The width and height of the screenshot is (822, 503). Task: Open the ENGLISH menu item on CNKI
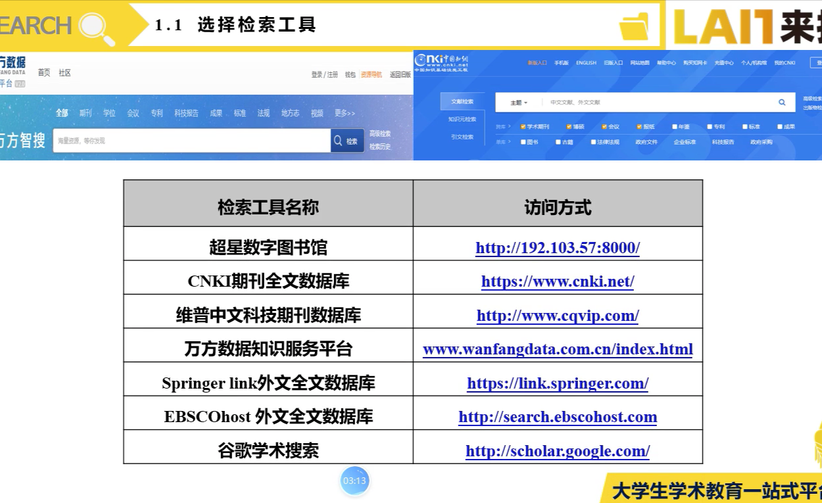[586, 62]
